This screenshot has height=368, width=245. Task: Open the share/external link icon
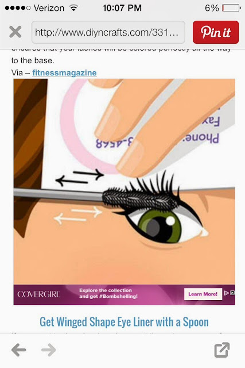coord(222,350)
